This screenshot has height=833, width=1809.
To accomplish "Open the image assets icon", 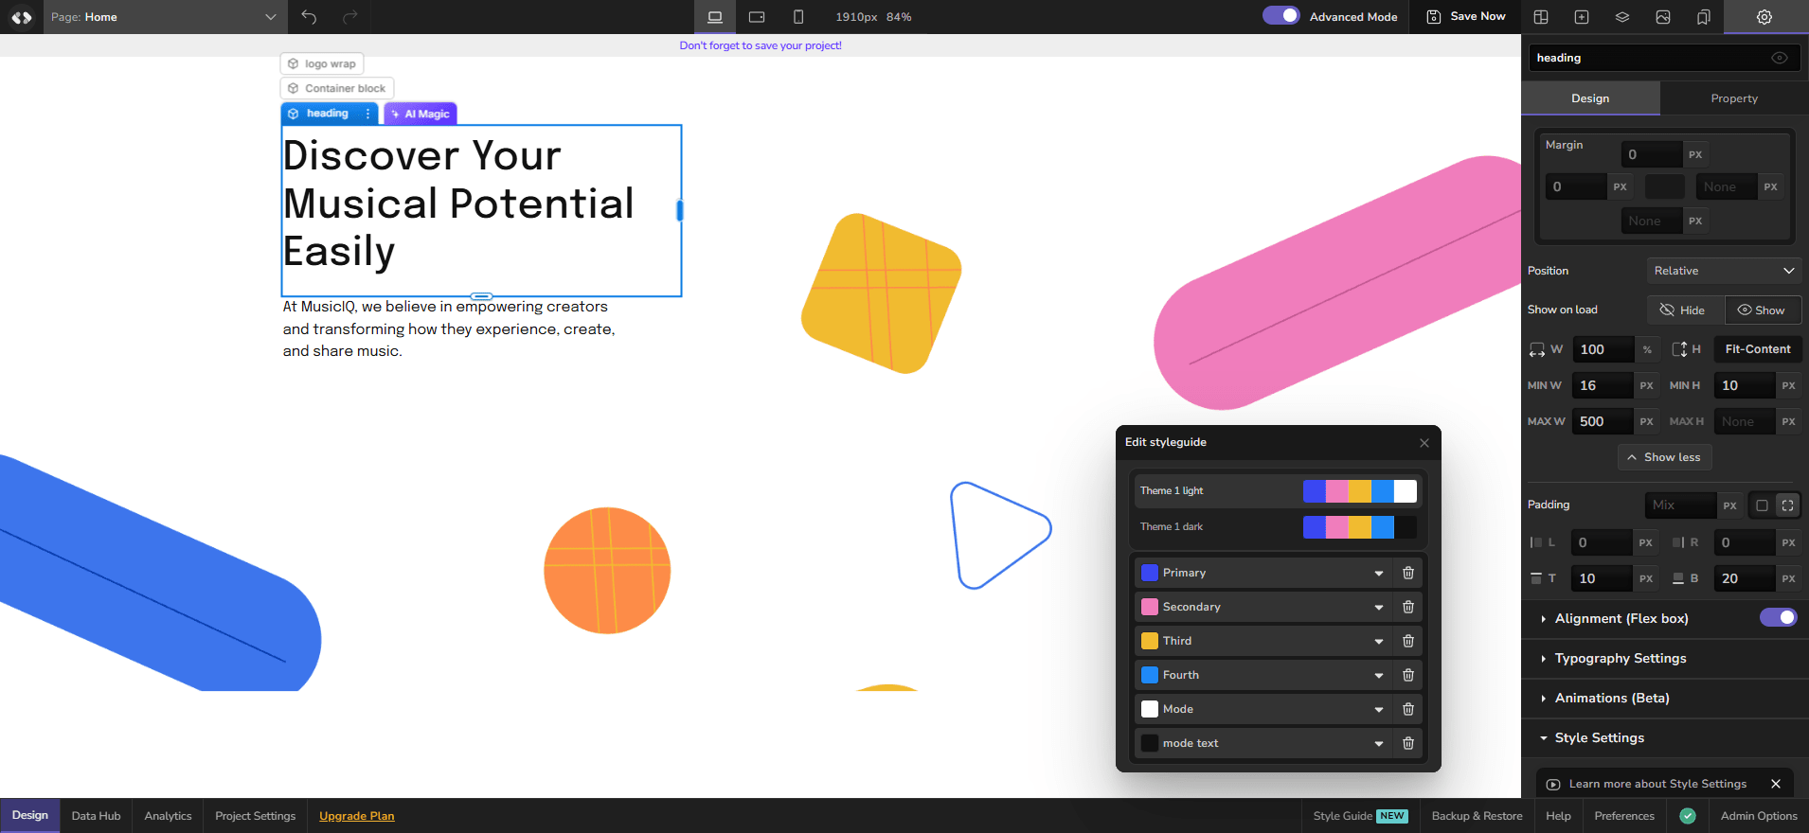I will pyautogui.click(x=1663, y=17).
